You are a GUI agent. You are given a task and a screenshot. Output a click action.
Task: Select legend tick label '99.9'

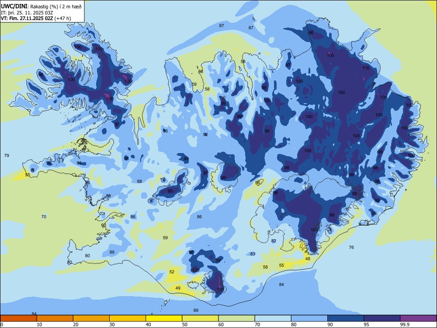tap(404, 325)
